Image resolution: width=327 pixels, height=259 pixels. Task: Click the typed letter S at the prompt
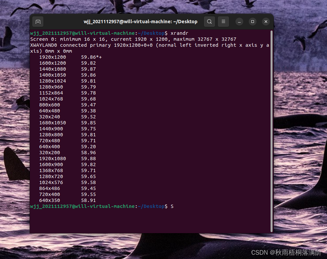[x=172, y=206]
